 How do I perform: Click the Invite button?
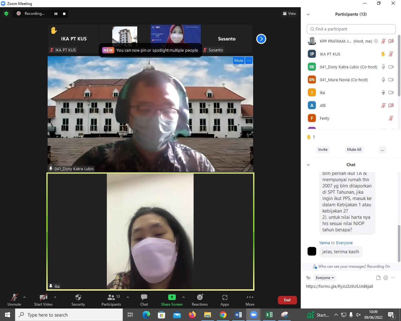coord(323,150)
